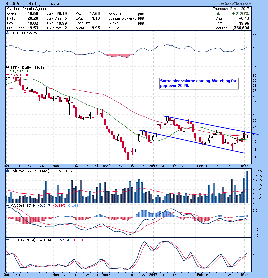This screenshot has height=278, width=268.
Task: Click the MACD value -0.047
Action: click(x=45, y=206)
